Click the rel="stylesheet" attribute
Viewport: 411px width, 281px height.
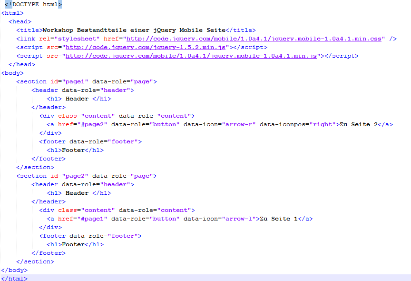[69, 39]
